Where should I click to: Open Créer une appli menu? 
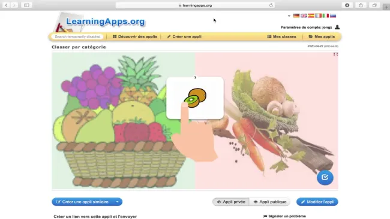click(x=184, y=36)
